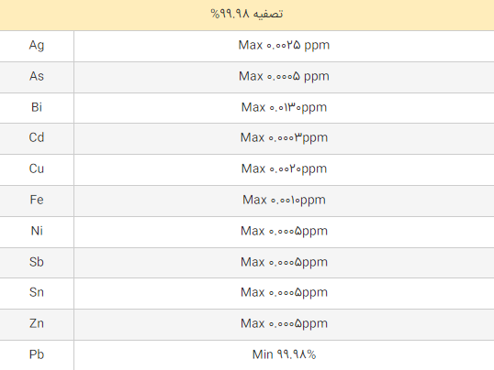Select the Ni element cell
494x370 pixels.
[x=37, y=232]
